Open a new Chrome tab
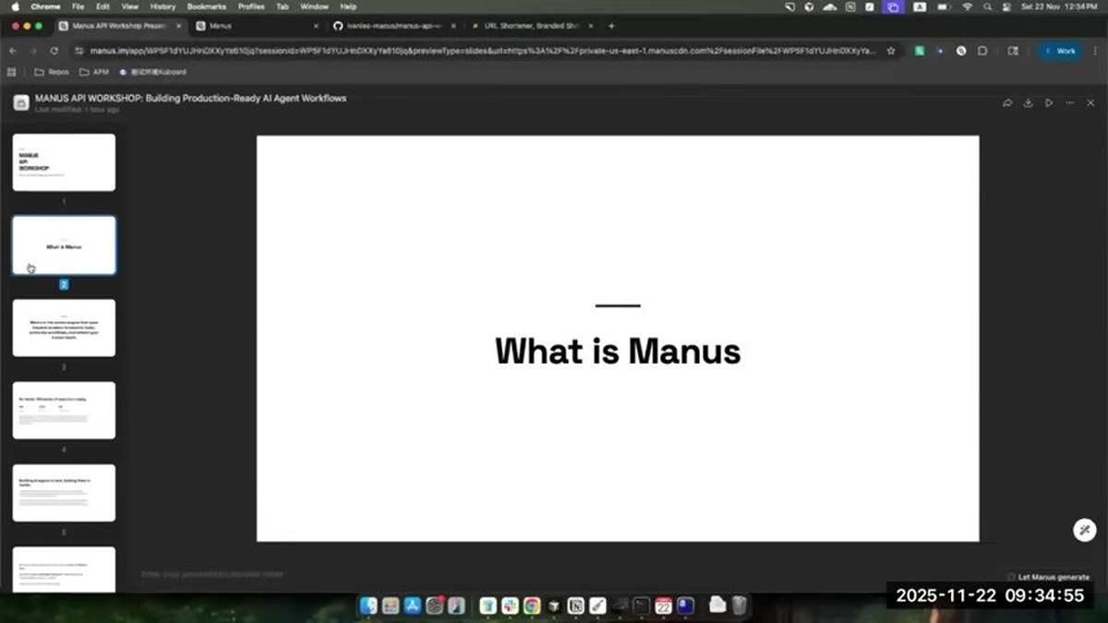The image size is (1108, 623). coord(611,26)
